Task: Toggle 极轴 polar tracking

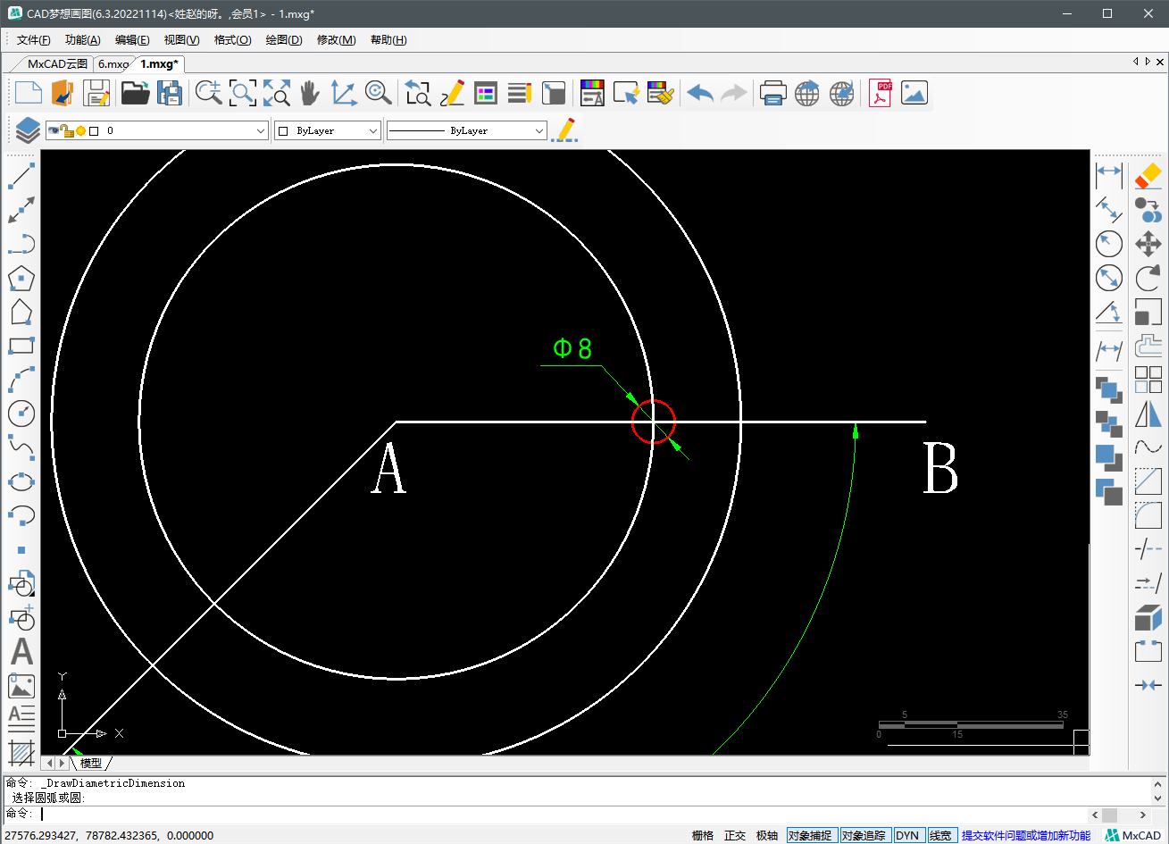Action: [x=767, y=836]
